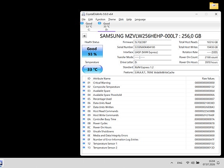
Task: Select the Data Units Read row
Action: 148,103
